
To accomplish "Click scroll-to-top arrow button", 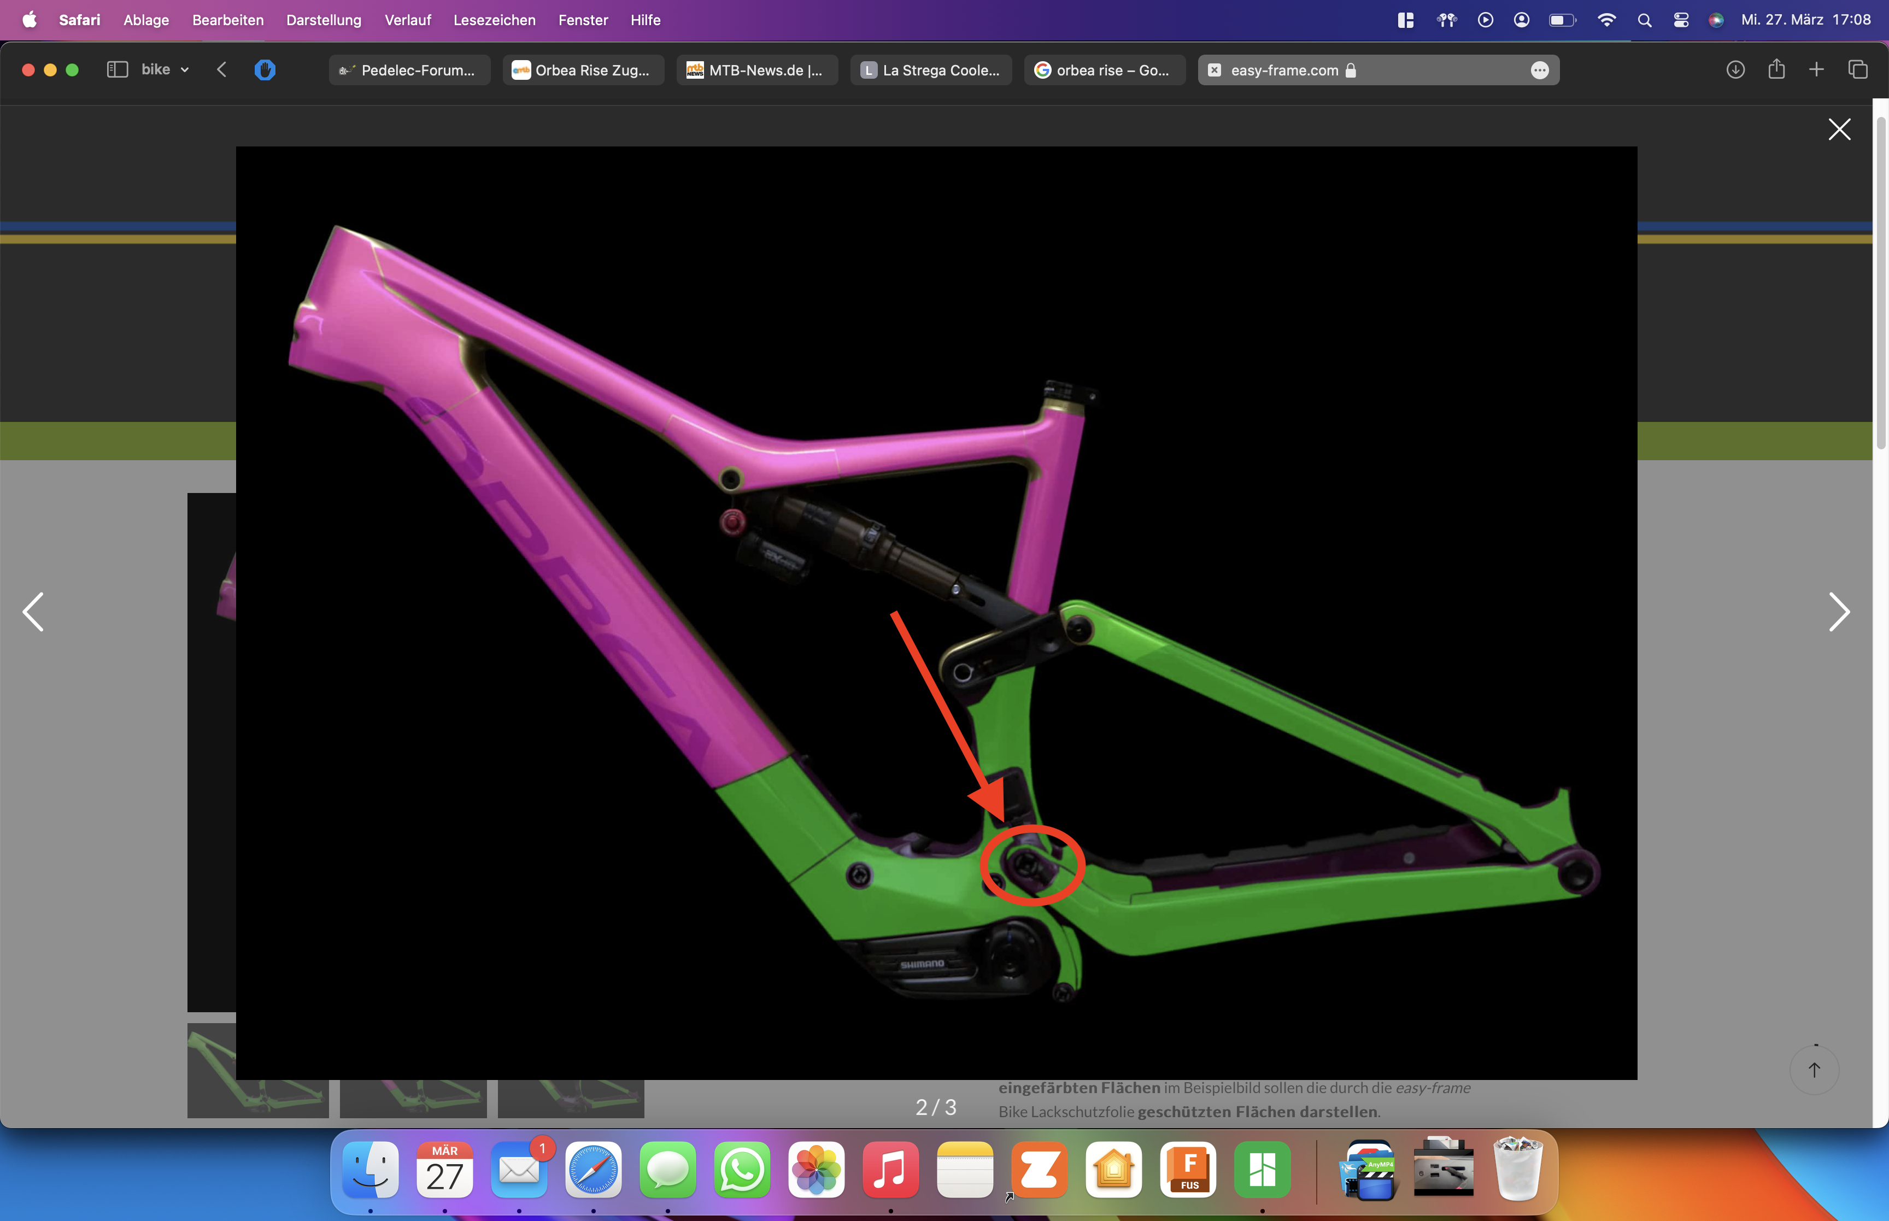I will pyautogui.click(x=1814, y=1070).
